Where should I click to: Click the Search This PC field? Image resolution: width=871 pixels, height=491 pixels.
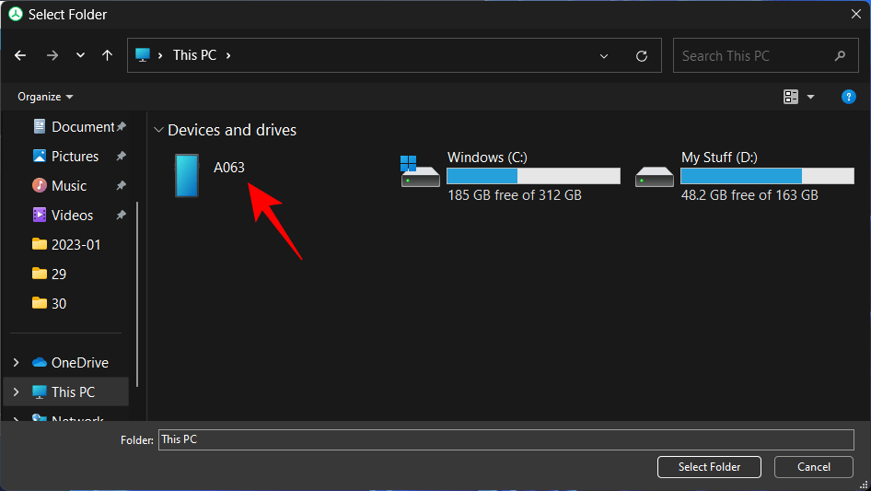point(766,55)
